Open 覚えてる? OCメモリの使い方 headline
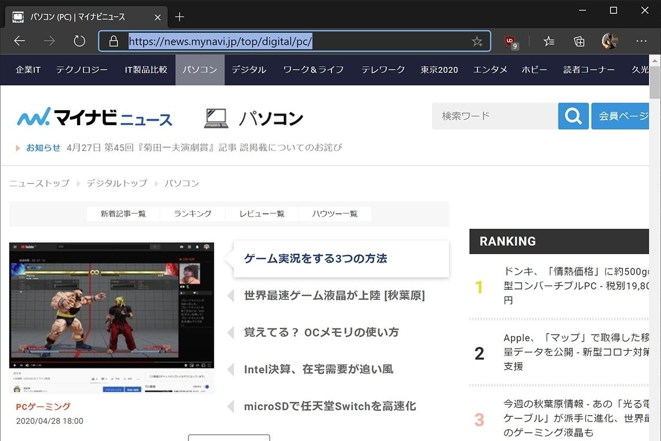661x441 pixels. pos(321,332)
